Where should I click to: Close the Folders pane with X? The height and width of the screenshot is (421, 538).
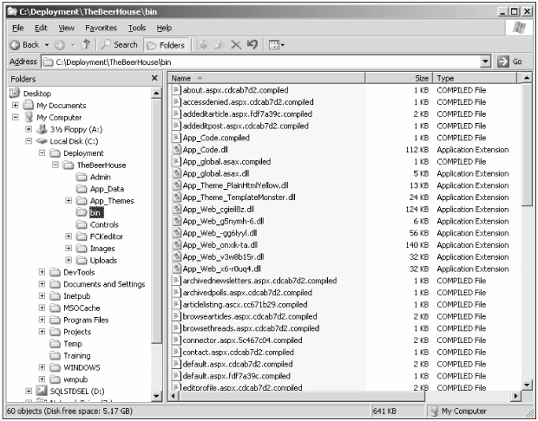click(x=154, y=79)
